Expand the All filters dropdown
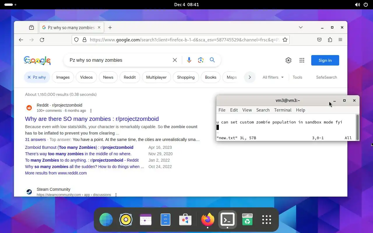Screen dimensions: 373x233 click(273, 77)
